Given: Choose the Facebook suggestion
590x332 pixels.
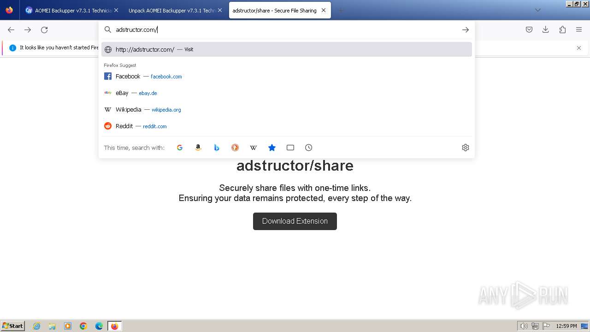Looking at the screenshot, I should point(287,77).
